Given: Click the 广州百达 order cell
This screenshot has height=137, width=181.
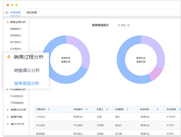Looking at the screenshot, I should pos(40,117).
